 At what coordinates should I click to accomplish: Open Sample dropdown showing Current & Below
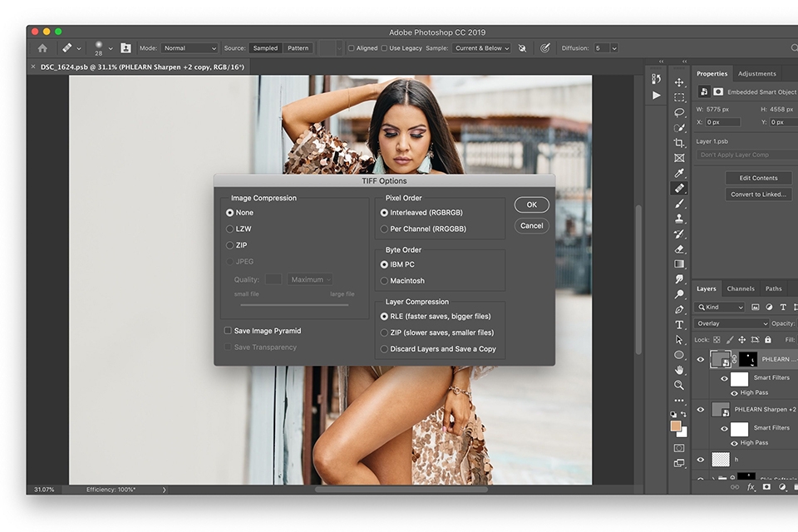pyautogui.click(x=482, y=48)
